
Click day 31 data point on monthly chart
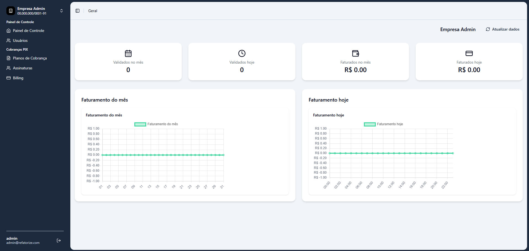223,155
